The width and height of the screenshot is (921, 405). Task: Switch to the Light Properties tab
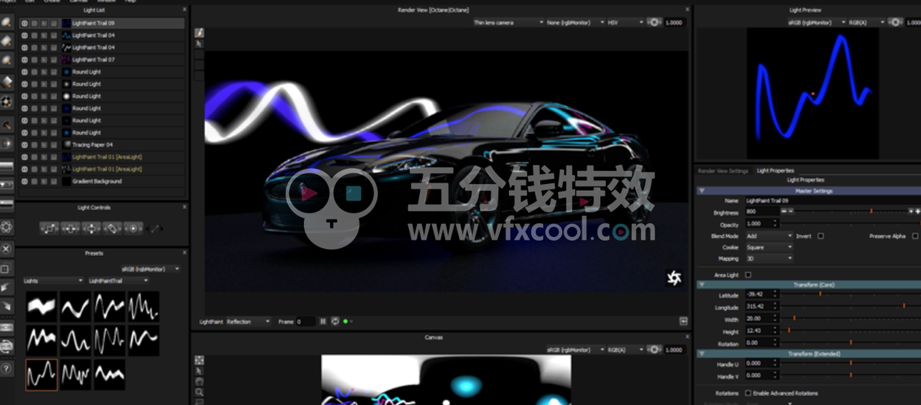(x=775, y=170)
